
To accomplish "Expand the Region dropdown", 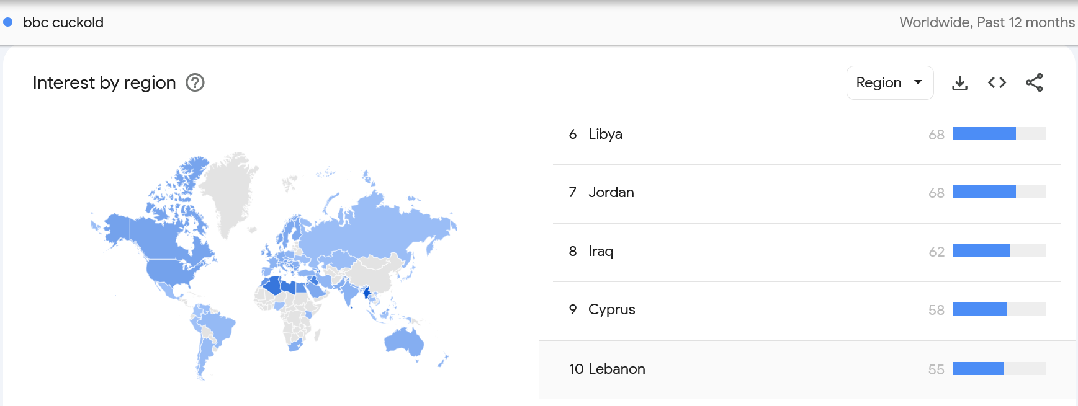I will tap(889, 82).
